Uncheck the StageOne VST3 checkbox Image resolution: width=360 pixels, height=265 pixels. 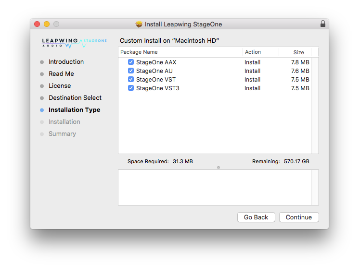click(131, 88)
